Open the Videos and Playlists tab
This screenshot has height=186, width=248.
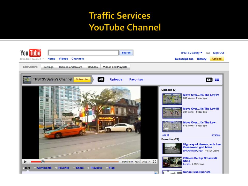tap(115, 67)
